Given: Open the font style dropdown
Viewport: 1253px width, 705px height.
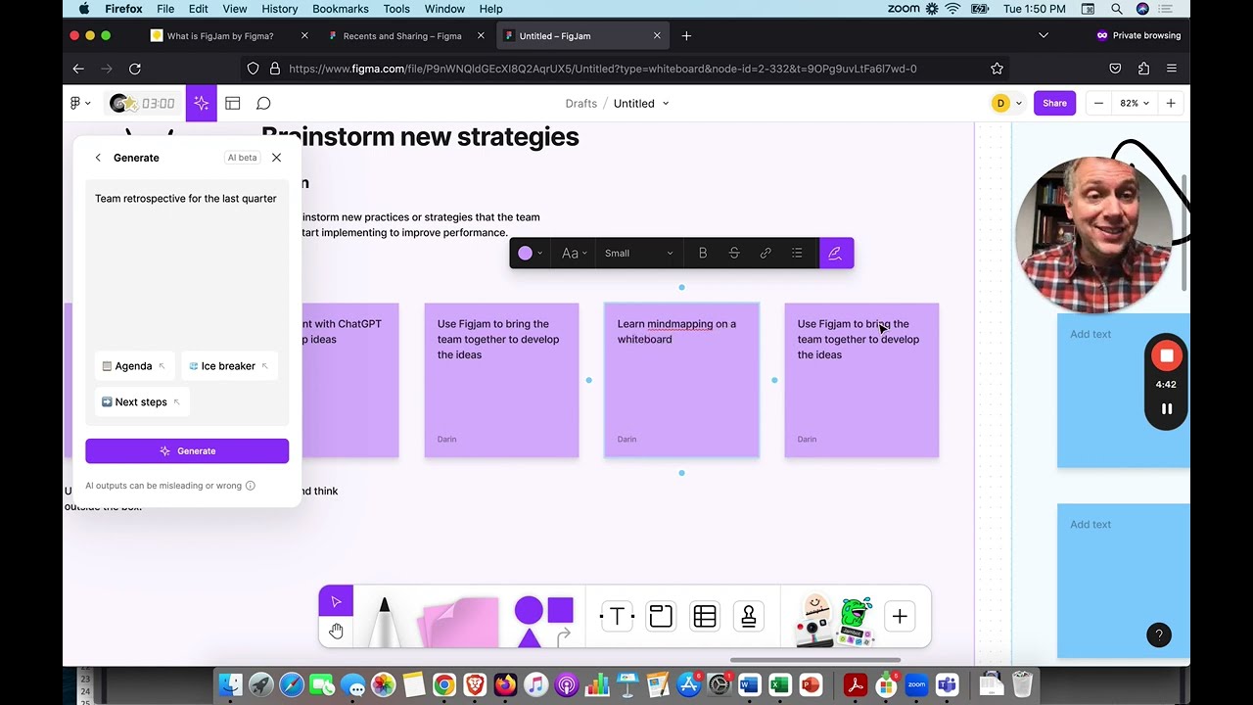Looking at the screenshot, I should 575,254.
